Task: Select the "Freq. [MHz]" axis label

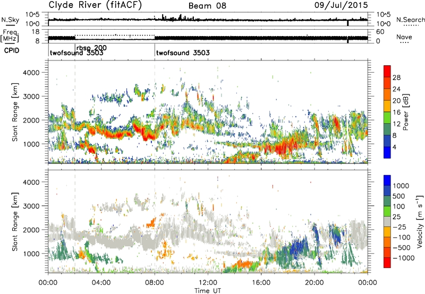Action: click(10, 36)
